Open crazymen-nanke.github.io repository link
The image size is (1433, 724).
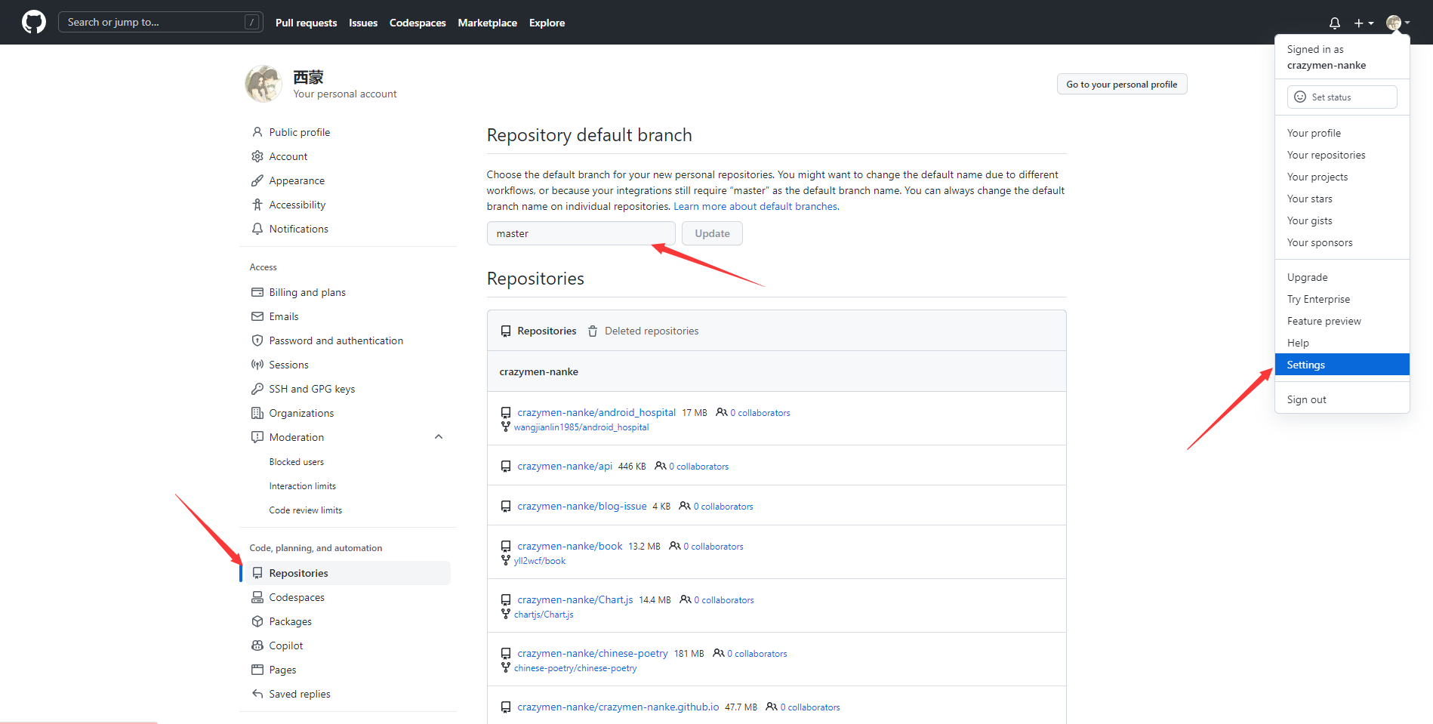click(618, 707)
